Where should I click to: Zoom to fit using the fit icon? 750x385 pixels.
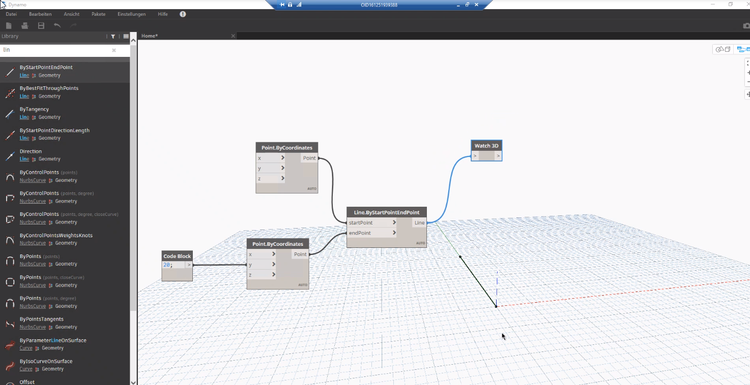coord(747,63)
